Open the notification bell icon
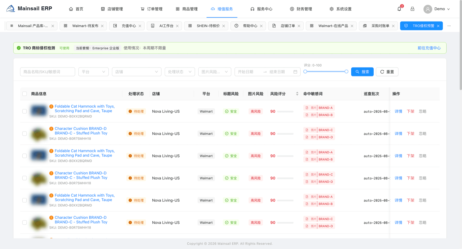Screen dimensions: 462x249 point(399,9)
